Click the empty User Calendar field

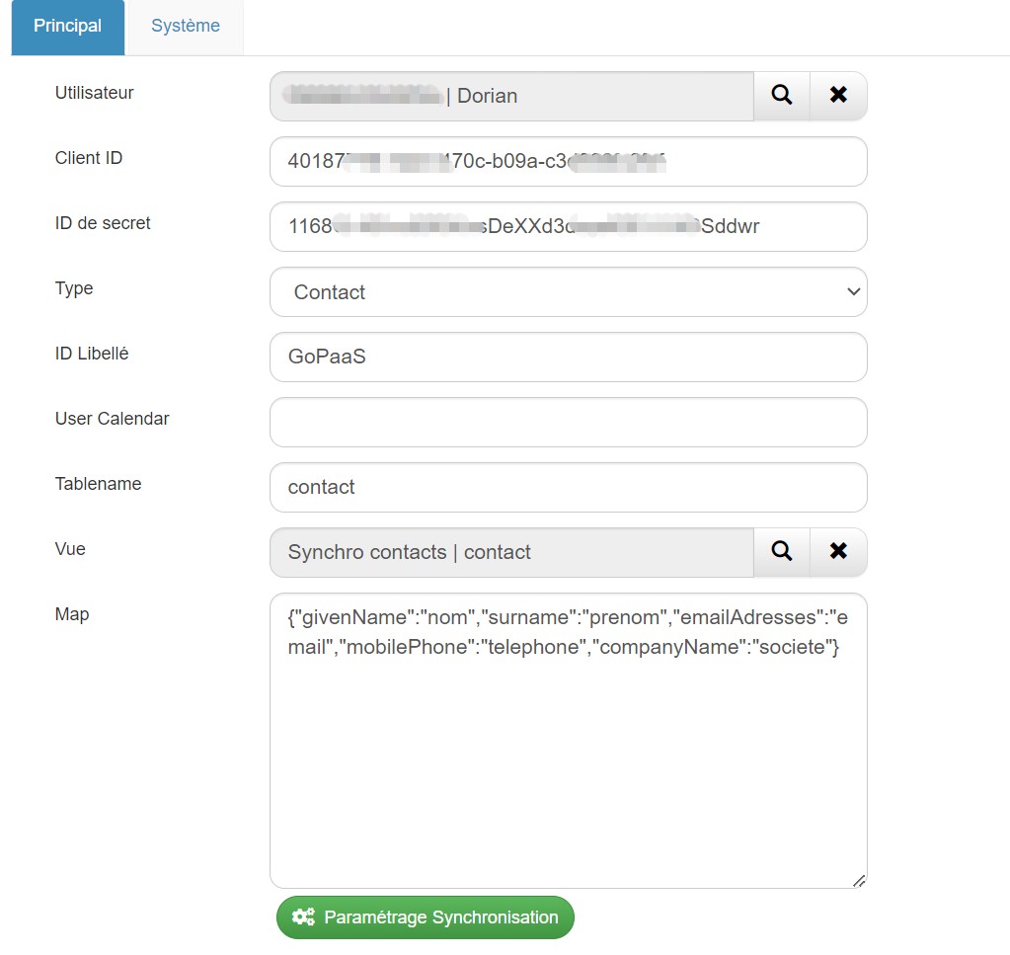click(x=568, y=422)
